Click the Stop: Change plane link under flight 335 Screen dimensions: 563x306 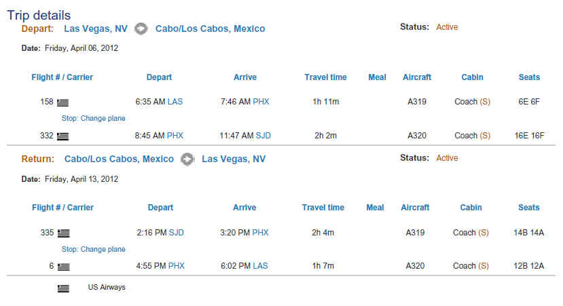(93, 249)
